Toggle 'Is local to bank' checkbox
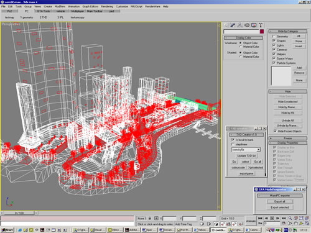 (233, 140)
